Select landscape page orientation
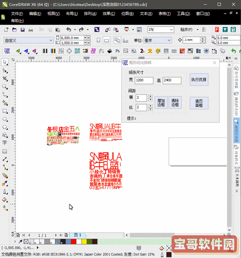 point(107,41)
